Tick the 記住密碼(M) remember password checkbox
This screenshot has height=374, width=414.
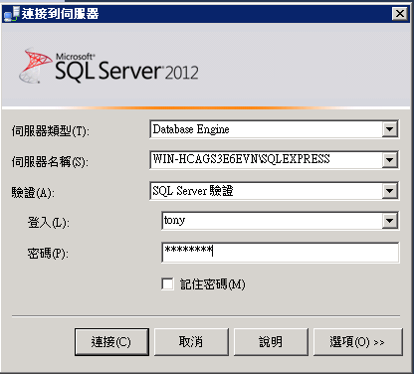pos(167,284)
